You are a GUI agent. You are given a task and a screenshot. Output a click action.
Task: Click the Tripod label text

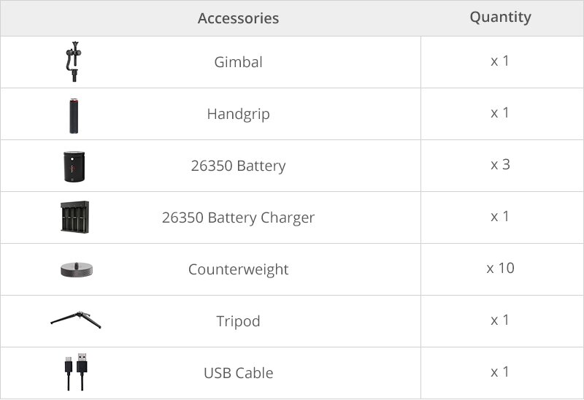(x=238, y=321)
